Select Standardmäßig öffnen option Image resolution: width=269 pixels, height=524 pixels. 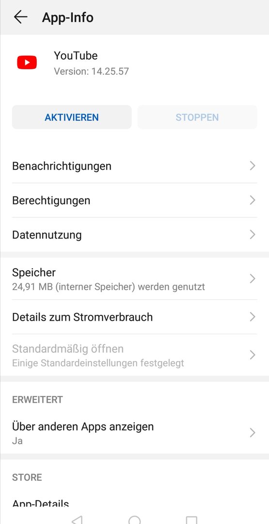click(135, 355)
